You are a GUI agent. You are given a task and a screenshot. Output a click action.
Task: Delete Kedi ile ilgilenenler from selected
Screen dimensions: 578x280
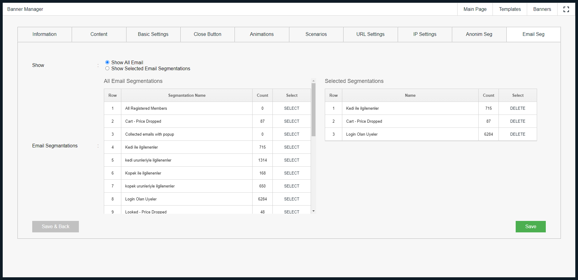518,109
